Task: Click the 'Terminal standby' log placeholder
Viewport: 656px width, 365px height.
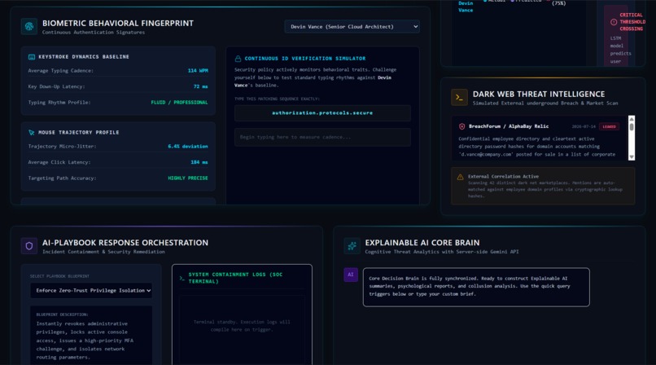Action: pos(242,326)
